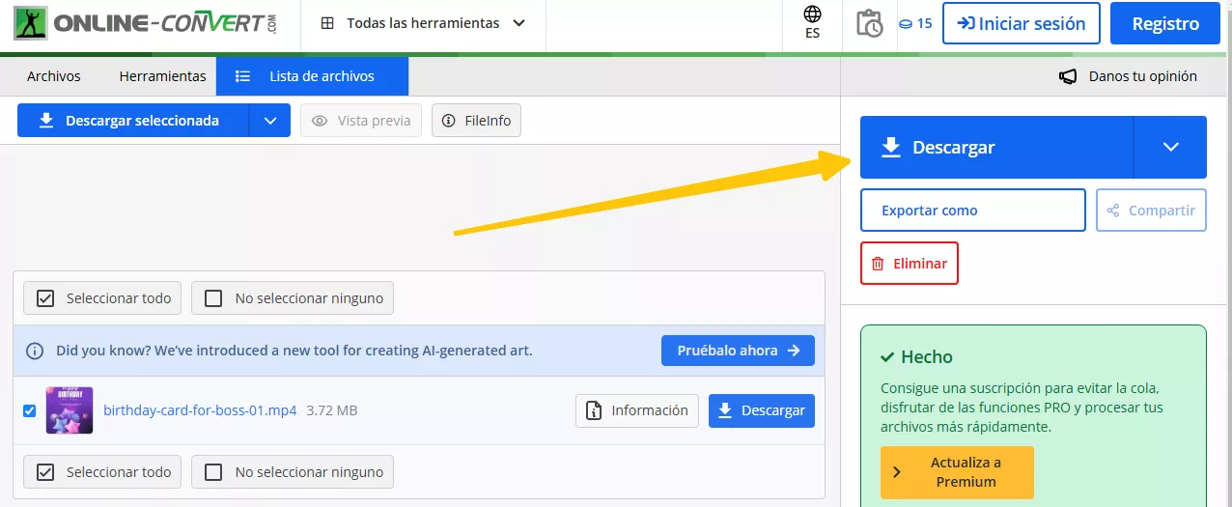
Task: Click the large Descargar button in sidebar
Action: click(996, 147)
